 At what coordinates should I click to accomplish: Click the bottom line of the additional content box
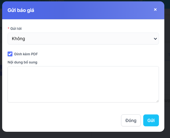[x=81, y=102]
